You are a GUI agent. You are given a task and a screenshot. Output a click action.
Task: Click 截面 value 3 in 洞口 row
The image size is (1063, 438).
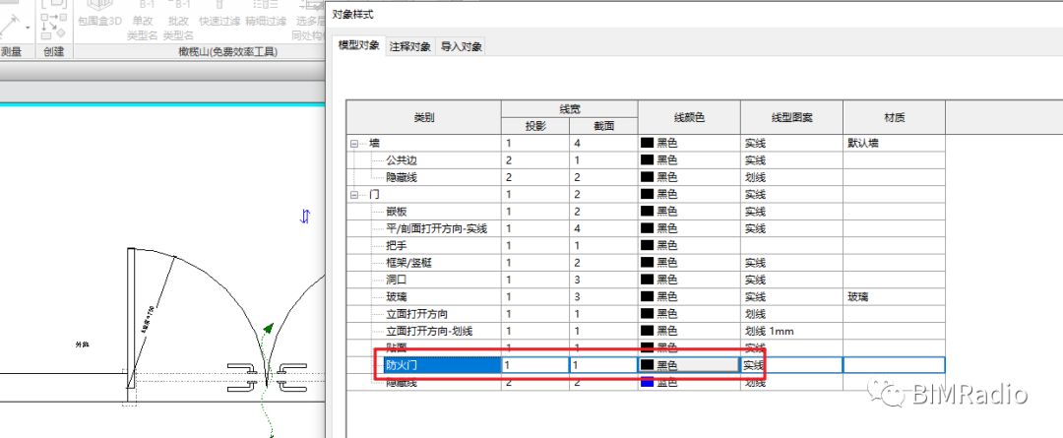(603, 280)
